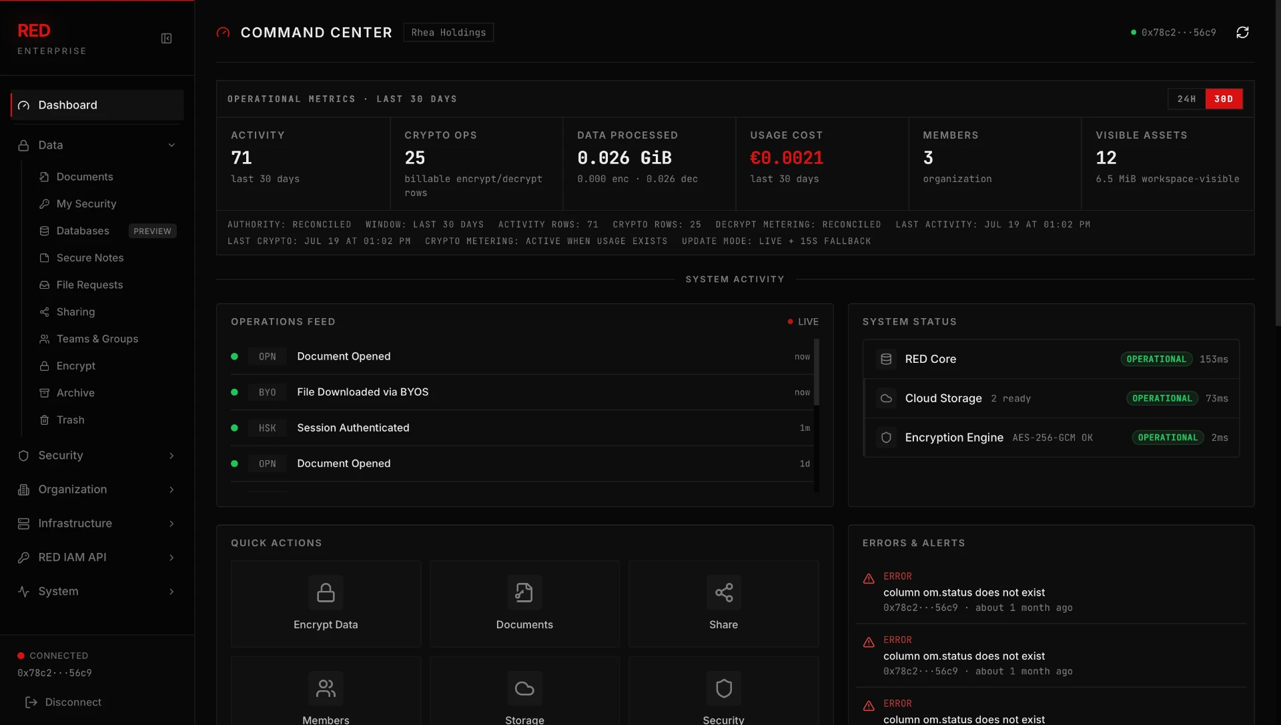Click the operations feed scrollbar
The width and height of the screenshot is (1281, 725).
coord(817,372)
